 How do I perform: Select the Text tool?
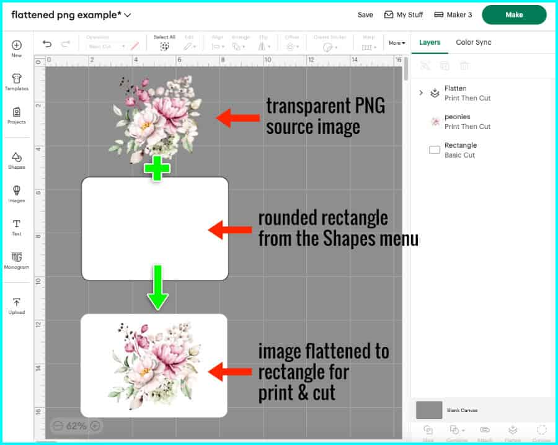click(16, 227)
